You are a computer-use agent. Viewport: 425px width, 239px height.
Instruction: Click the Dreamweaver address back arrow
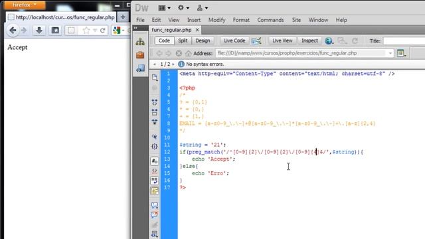(159, 53)
